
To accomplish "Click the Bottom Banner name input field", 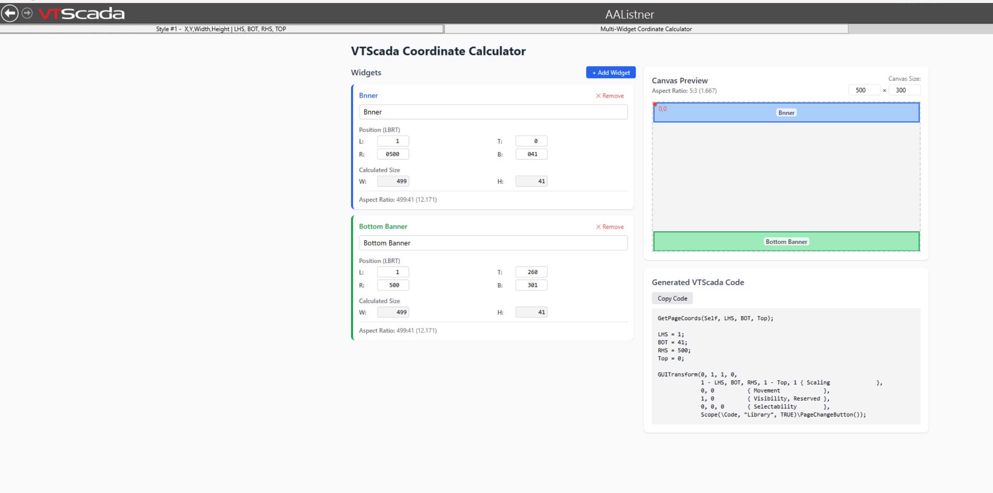I will coord(493,243).
